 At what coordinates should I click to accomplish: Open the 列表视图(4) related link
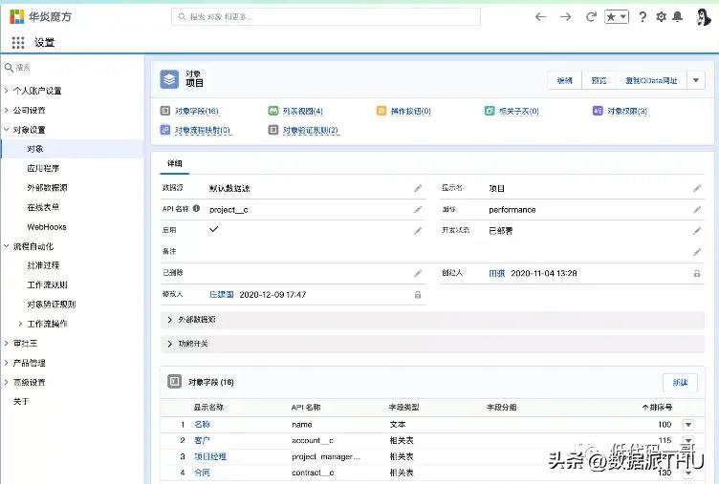coord(303,112)
